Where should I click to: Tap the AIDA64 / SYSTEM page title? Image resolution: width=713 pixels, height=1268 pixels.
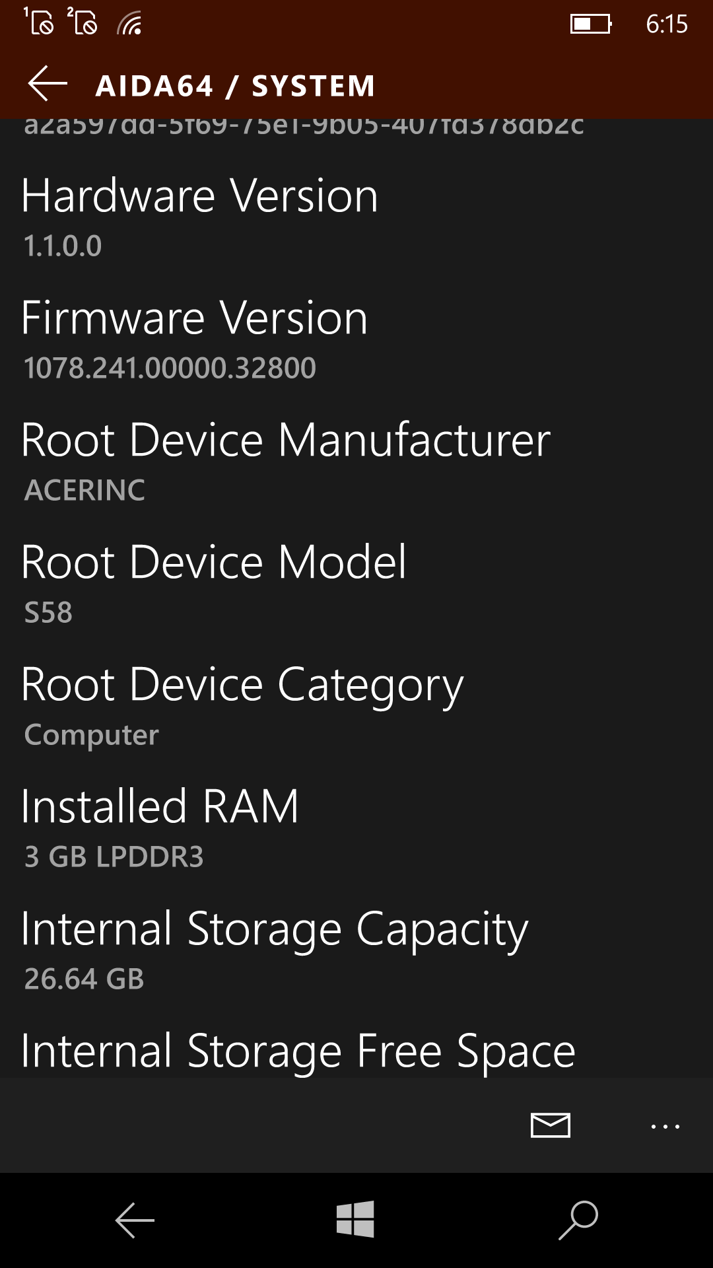pos(235,86)
